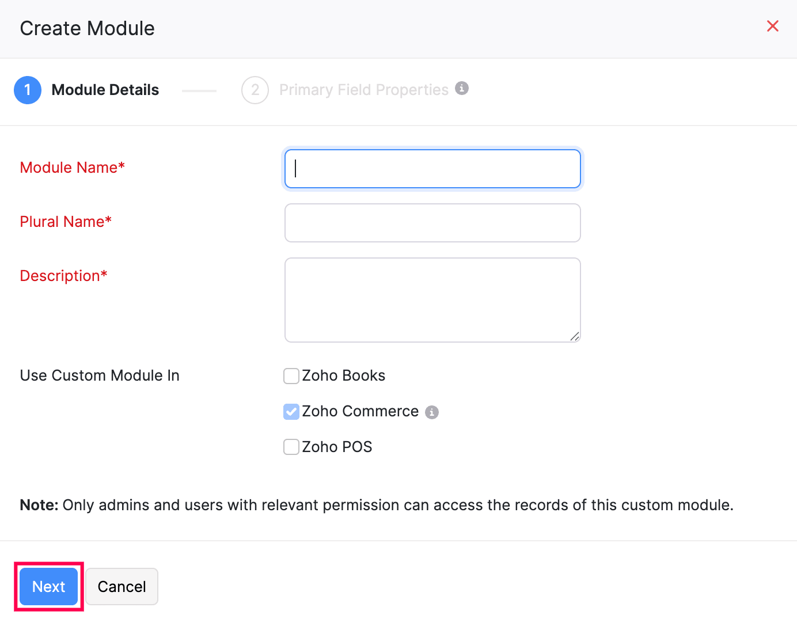Click inside the Description text area
Viewport: 797px width, 630px height.
coord(432,300)
